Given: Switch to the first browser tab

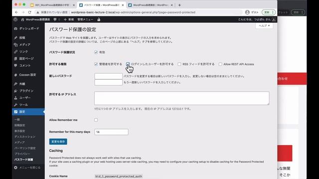Looking at the screenshot, I should 52,5.
